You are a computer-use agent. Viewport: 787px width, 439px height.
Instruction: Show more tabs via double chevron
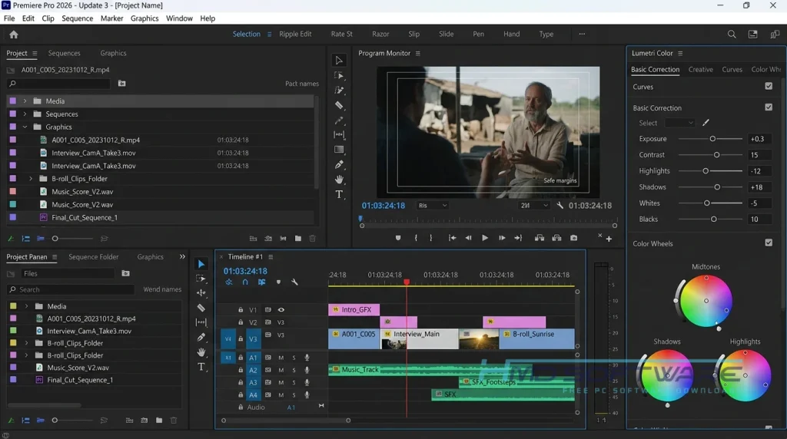point(182,256)
